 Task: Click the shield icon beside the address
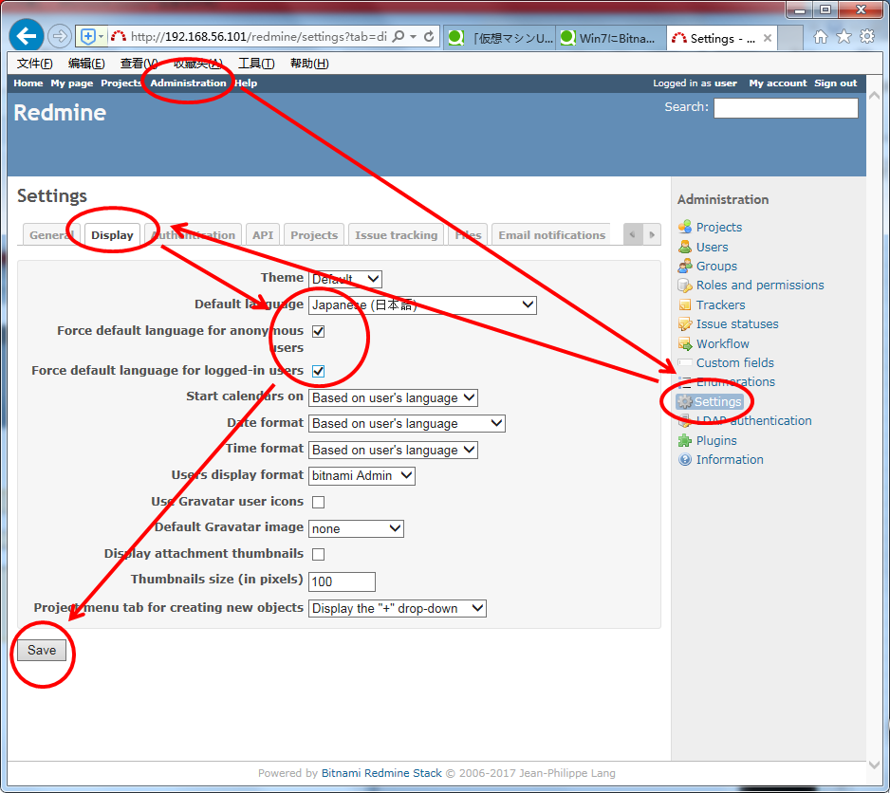click(88, 37)
